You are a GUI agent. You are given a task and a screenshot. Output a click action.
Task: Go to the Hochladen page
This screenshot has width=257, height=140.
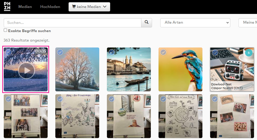click(50, 7)
